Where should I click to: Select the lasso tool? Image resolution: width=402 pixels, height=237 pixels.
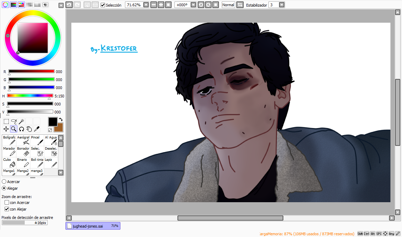coord(14,121)
